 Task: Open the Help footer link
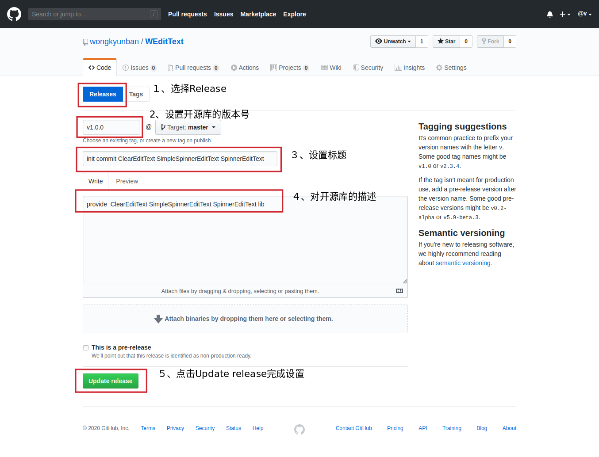pyautogui.click(x=258, y=428)
